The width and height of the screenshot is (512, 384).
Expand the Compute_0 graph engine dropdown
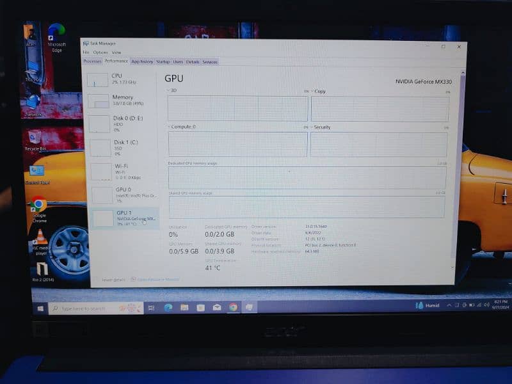pyautogui.click(x=172, y=127)
